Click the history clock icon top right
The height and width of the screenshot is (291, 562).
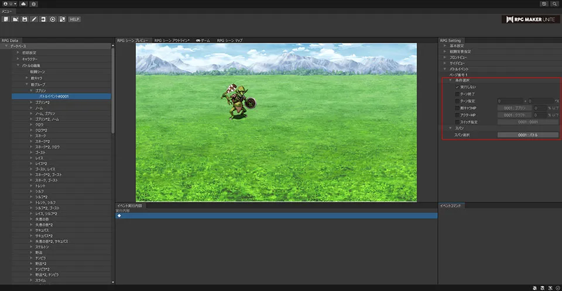pyautogui.click(x=544, y=4)
